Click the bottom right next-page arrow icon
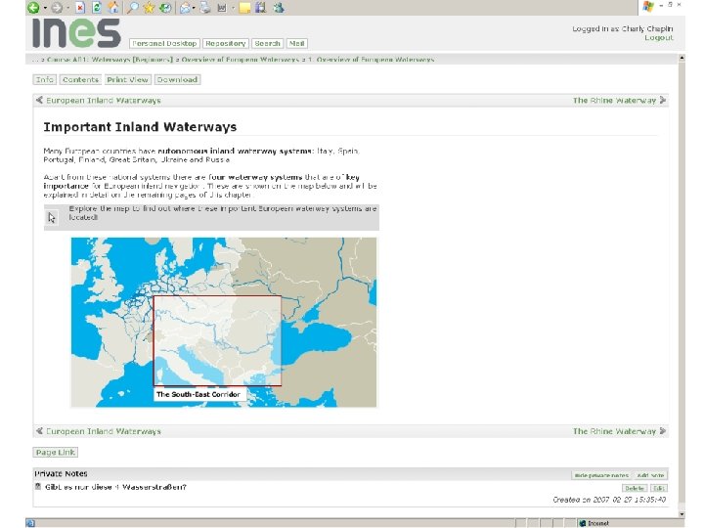The height and width of the screenshot is (528, 704). 663,431
